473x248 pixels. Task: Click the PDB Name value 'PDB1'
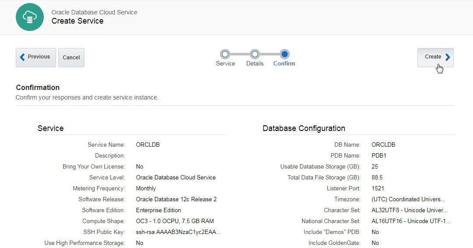click(379, 156)
